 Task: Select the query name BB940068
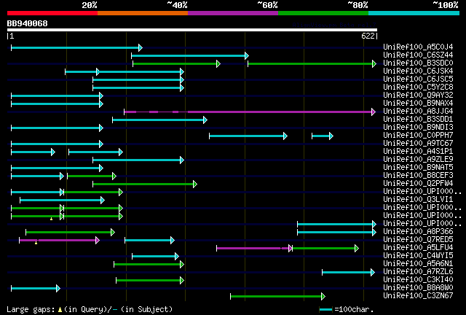[x=28, y=23]
